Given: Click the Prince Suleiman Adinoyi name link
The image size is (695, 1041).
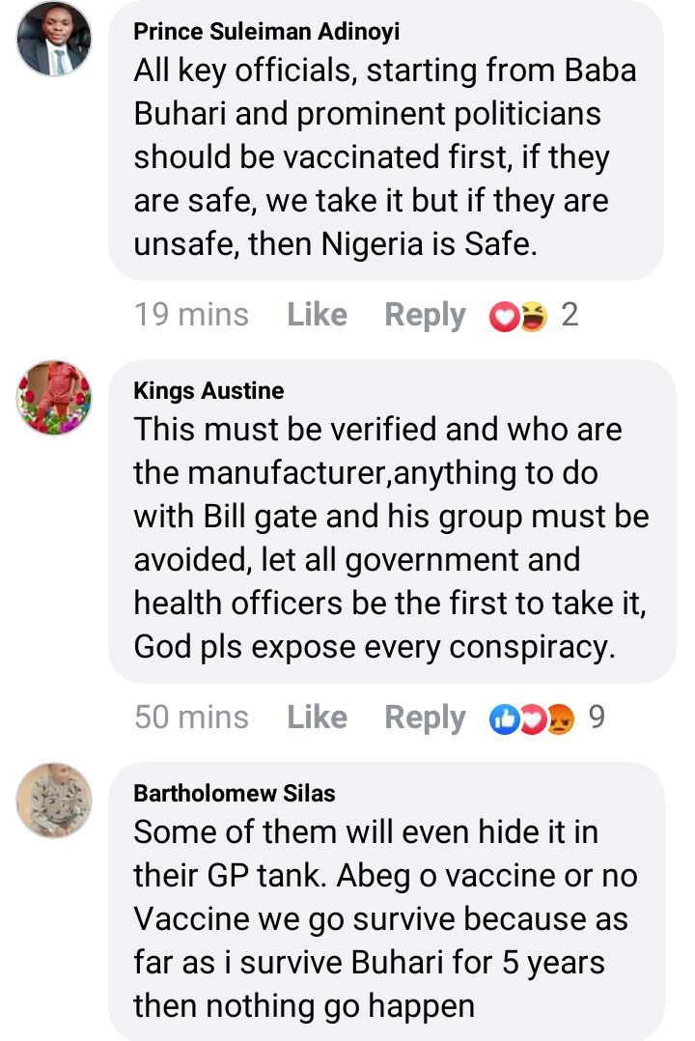Looking at the screenshot, I should tap(266, 31).
